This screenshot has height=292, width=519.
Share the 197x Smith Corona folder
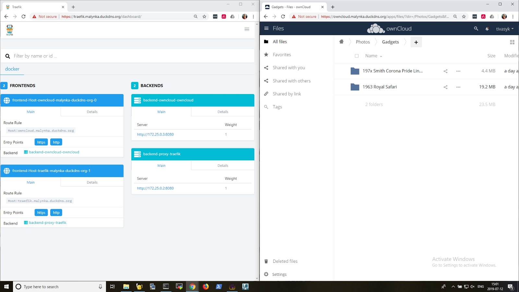point(445,71)
